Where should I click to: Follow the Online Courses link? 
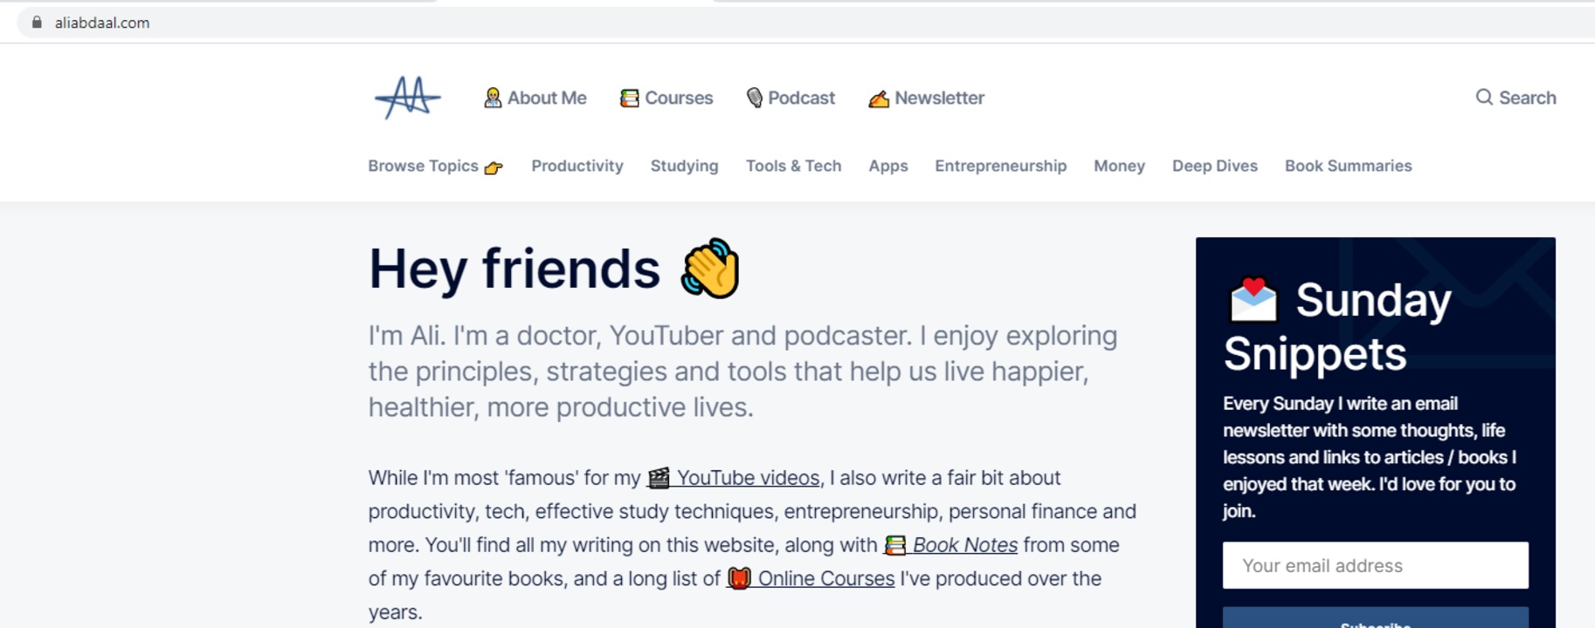click(811, 578)
